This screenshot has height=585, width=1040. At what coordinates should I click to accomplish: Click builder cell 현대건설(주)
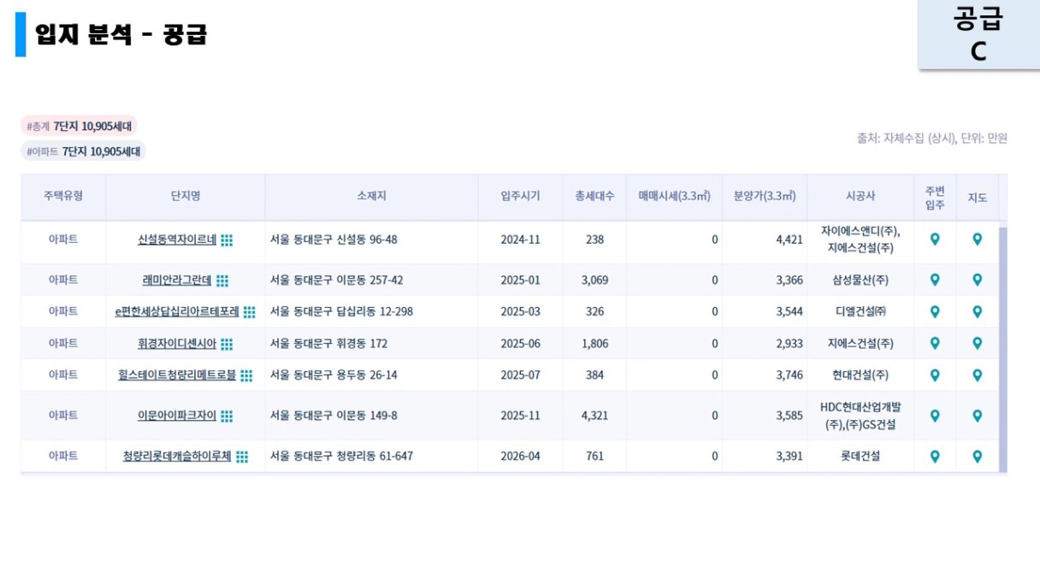(x=860, y=375)
